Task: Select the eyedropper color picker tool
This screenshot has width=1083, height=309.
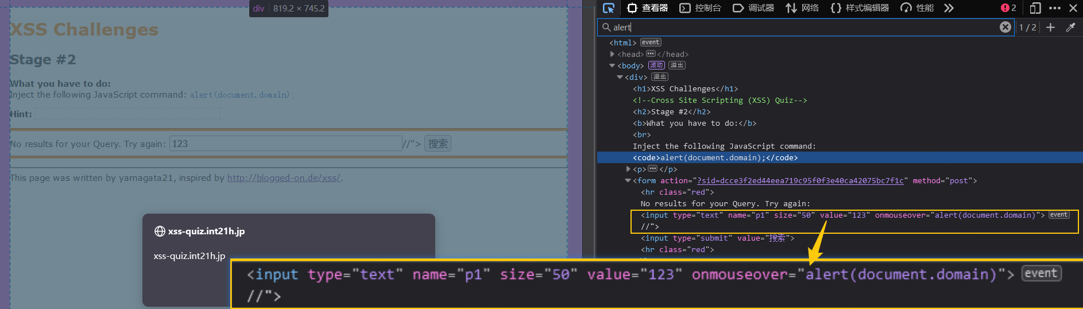Action: click(x=1070, y=27)
